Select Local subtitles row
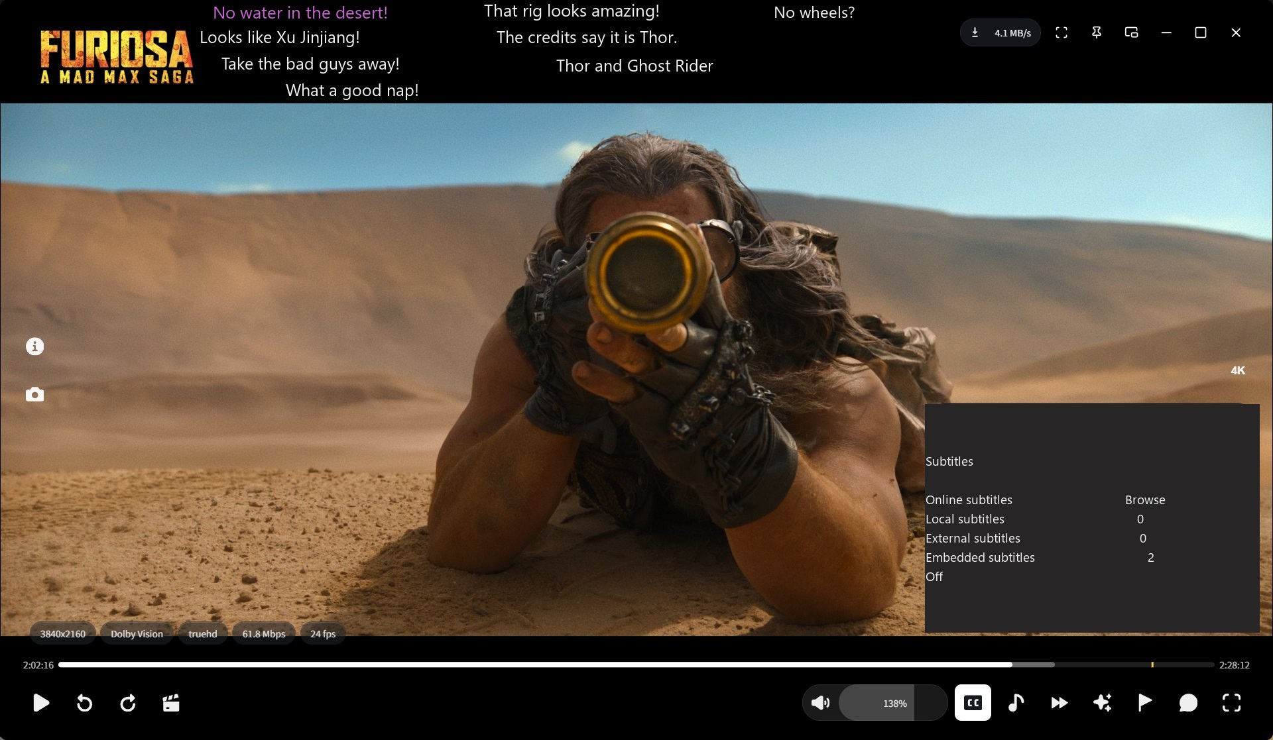 click(1091, 519)
